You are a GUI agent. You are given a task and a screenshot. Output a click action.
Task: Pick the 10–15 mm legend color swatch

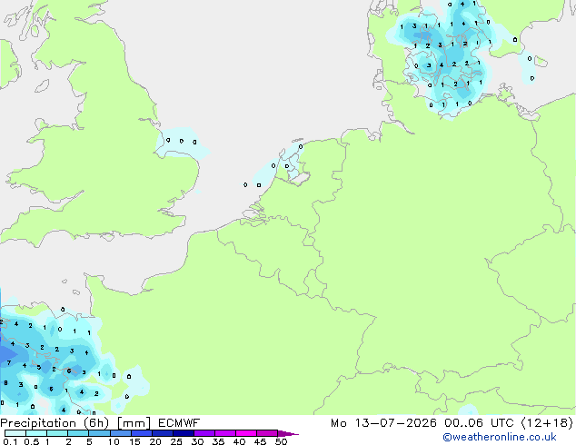121,433
